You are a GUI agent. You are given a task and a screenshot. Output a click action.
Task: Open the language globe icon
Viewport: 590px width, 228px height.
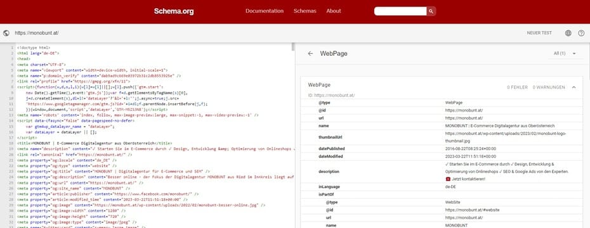(568, 33)
